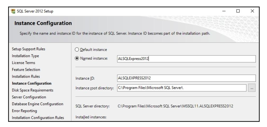Click the SQL Server directory label
The image size is (267, 127).
(x=92, y=106)
